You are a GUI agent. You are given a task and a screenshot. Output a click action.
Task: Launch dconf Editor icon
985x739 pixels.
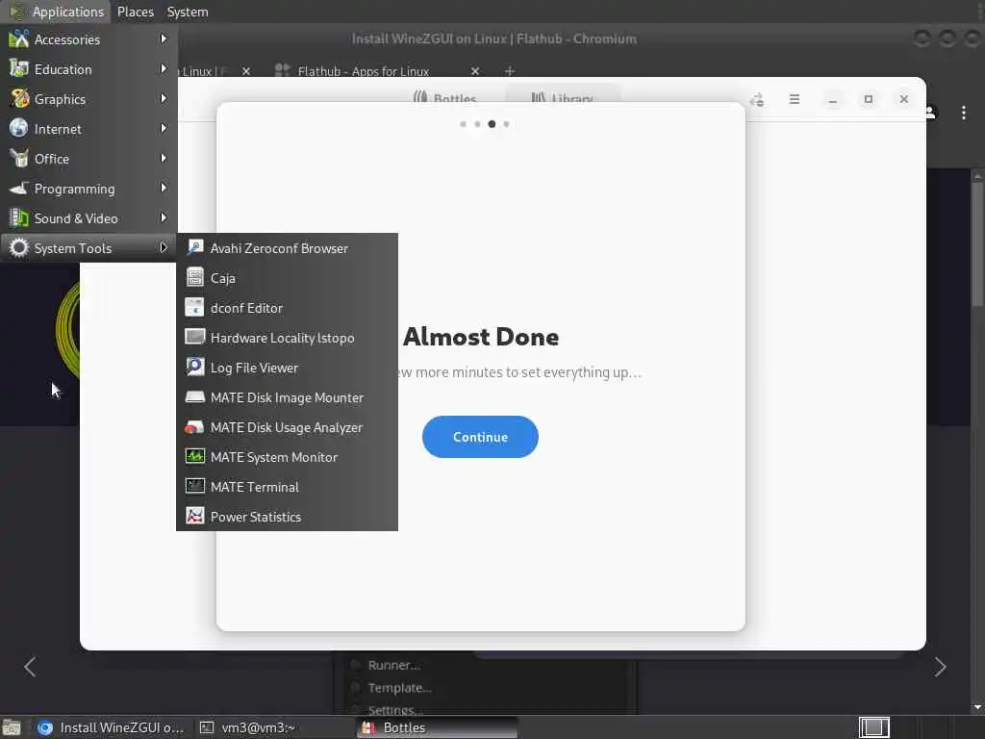tap(194, 307)
